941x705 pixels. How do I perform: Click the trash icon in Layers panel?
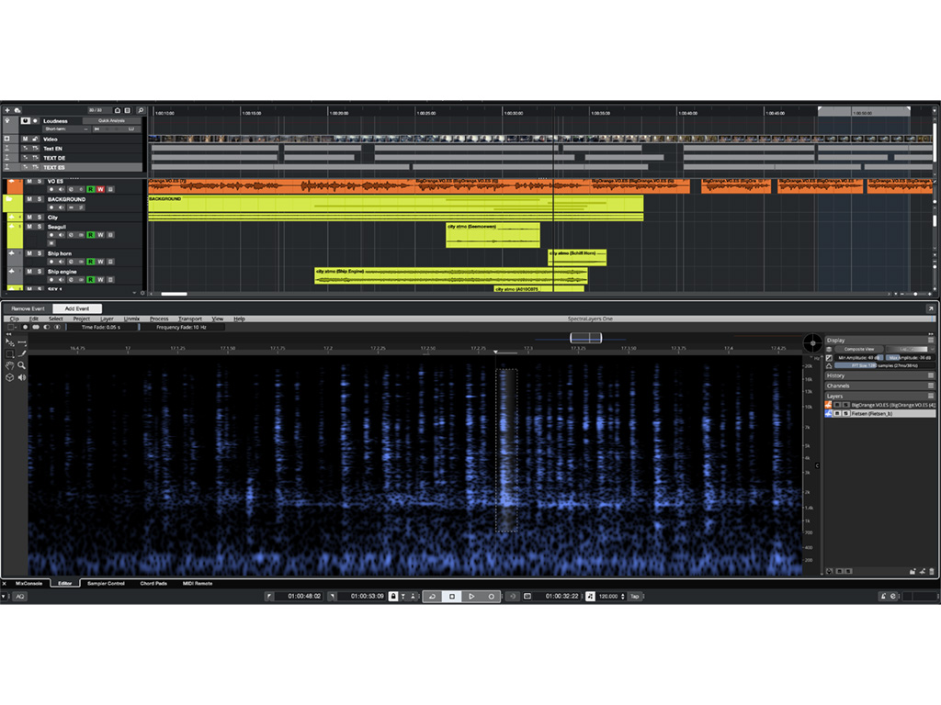931,571
